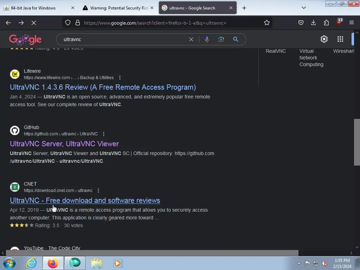Image resolution: width=360 pixels, height=270 pixels.
Task: Close the Security Risk warning tab
Action: (152, 8)
